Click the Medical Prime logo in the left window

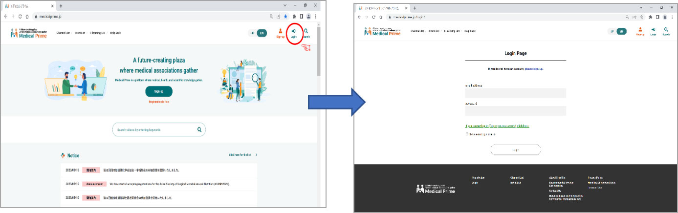coord(29,33)
